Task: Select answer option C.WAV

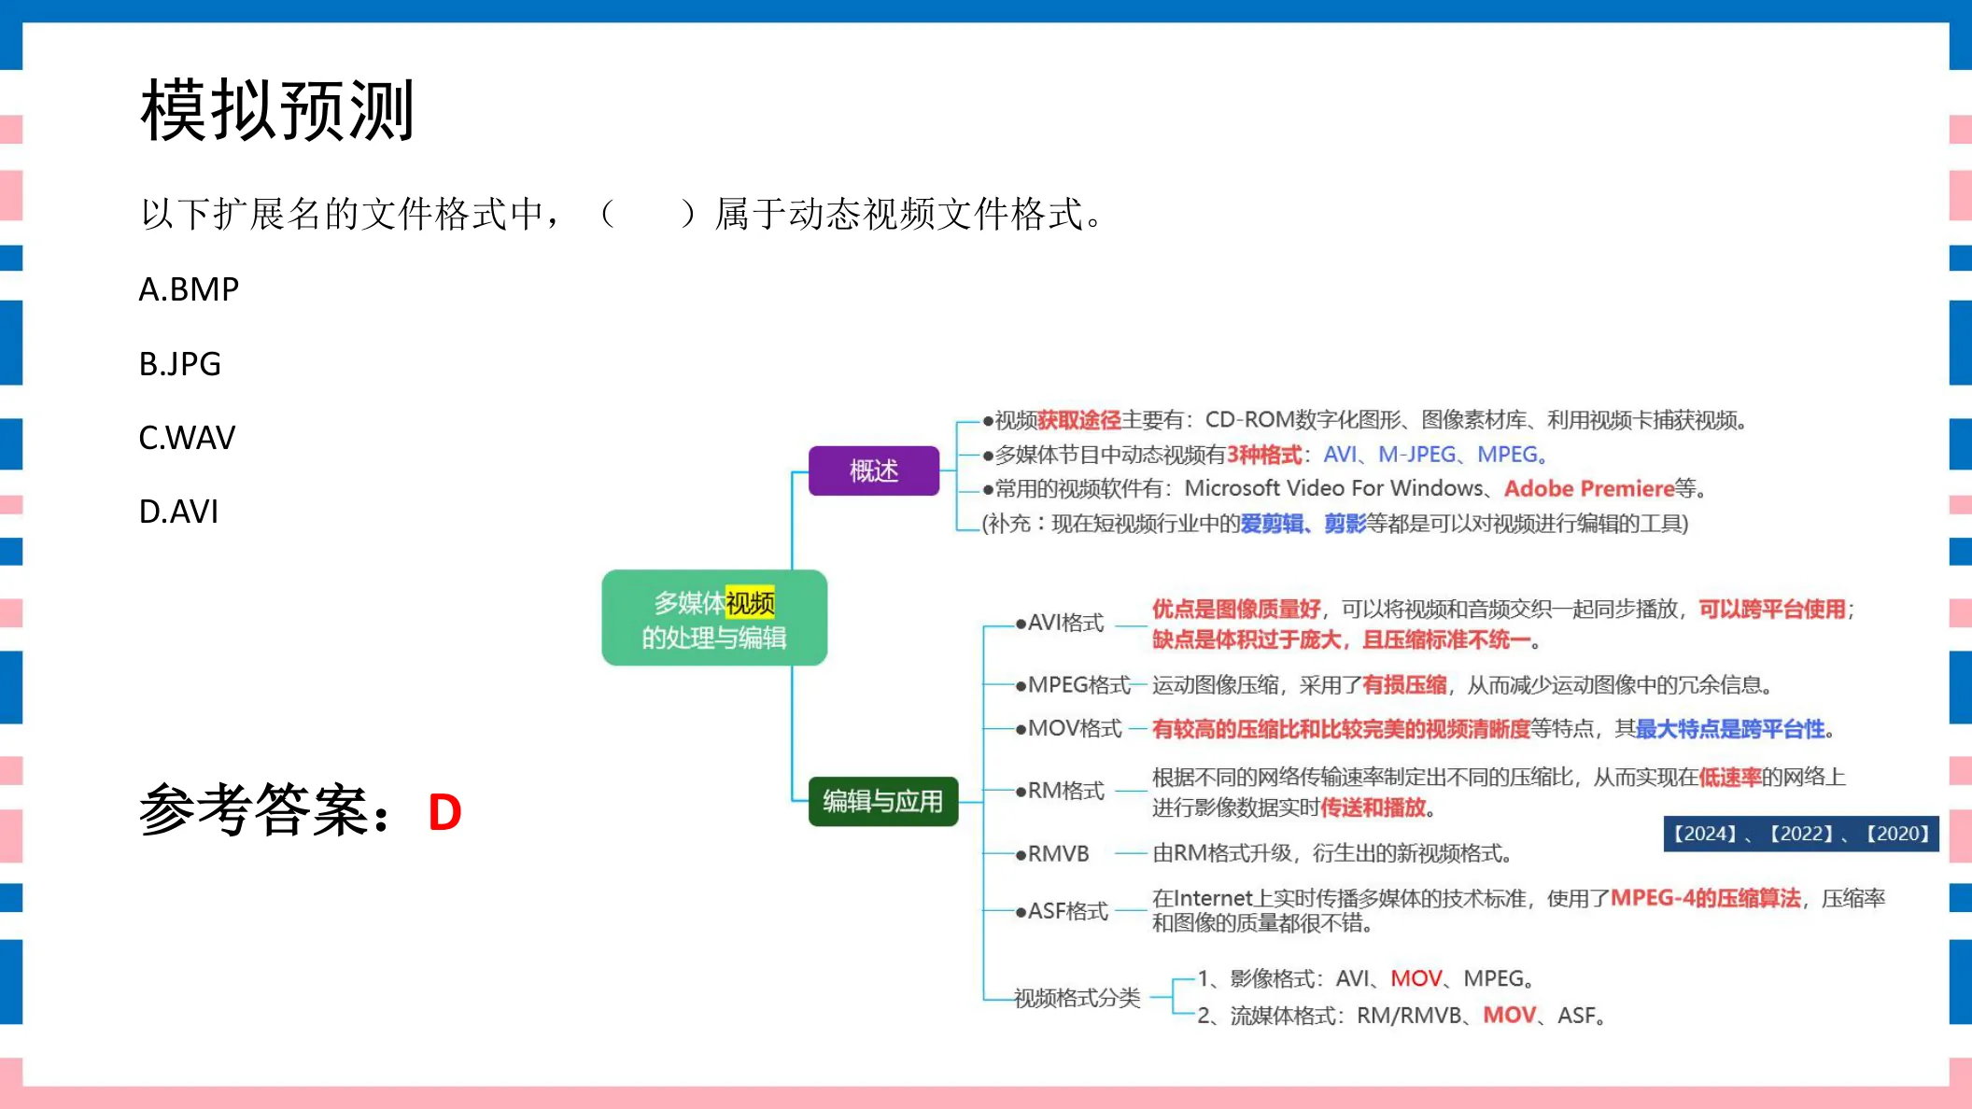Action: point(187,437)
